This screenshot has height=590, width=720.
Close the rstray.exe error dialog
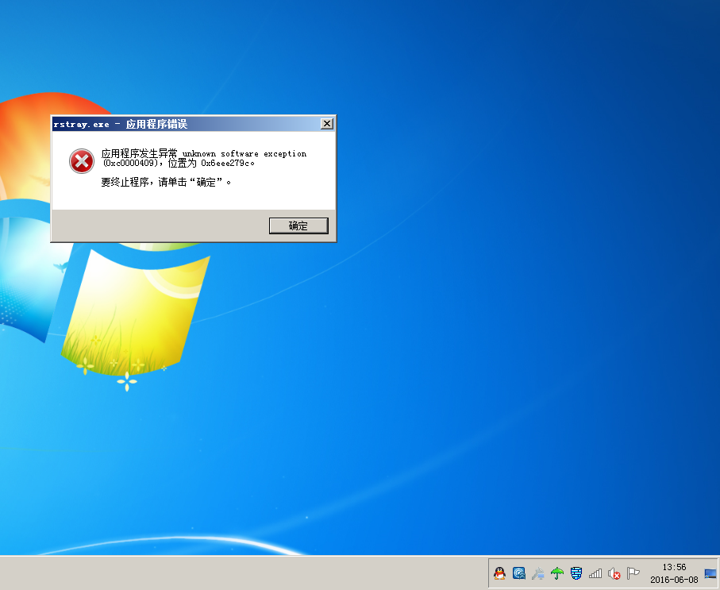coord(326,124)
